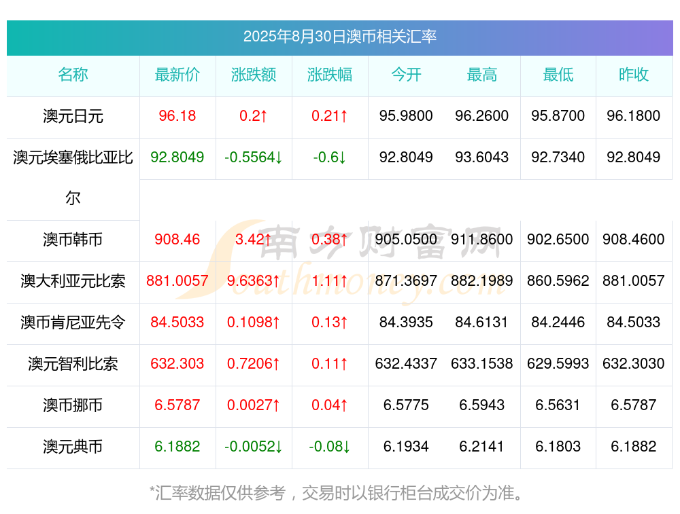
Task: Click change percent 0.21↑
Action: click(x=330, y=115)
